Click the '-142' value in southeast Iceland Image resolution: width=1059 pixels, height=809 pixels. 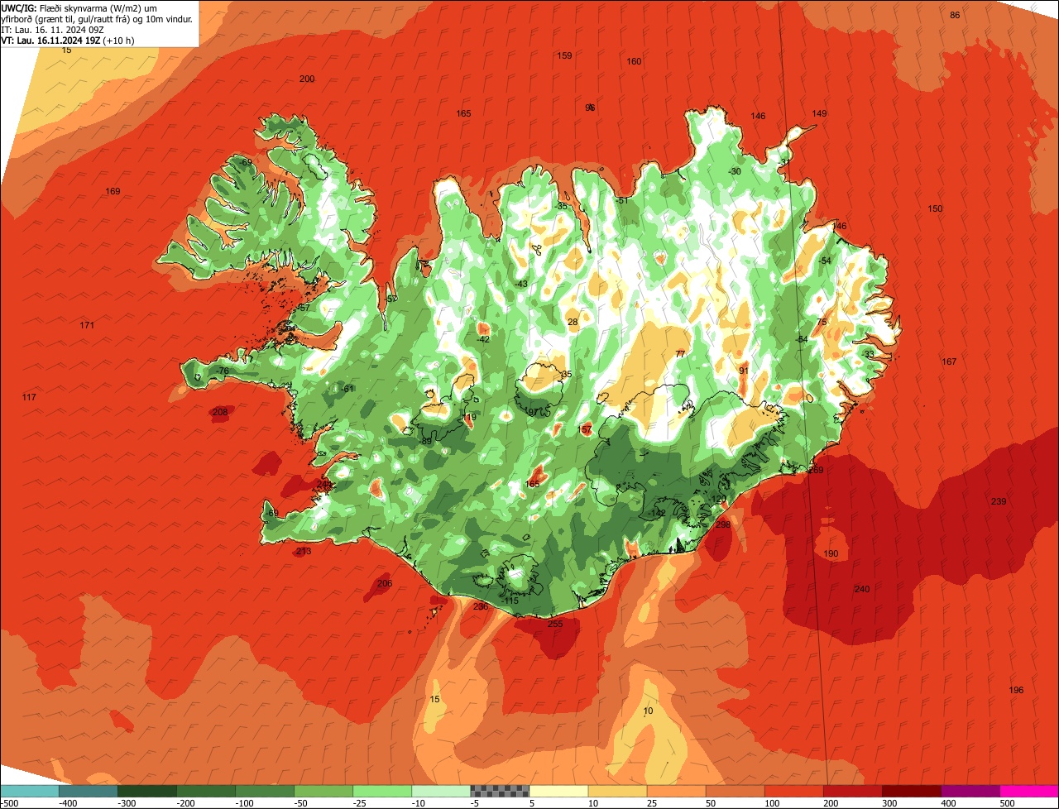[658, 514]
